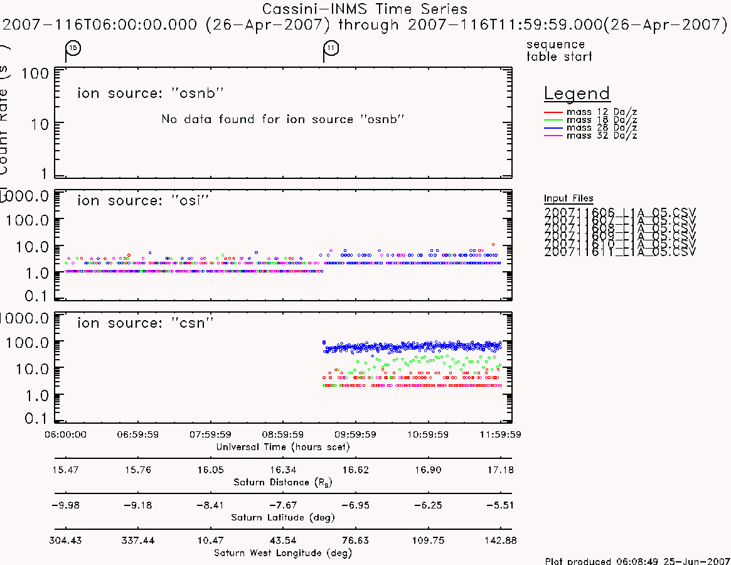Click the 08:59:59 time axis label

(283, 434)
